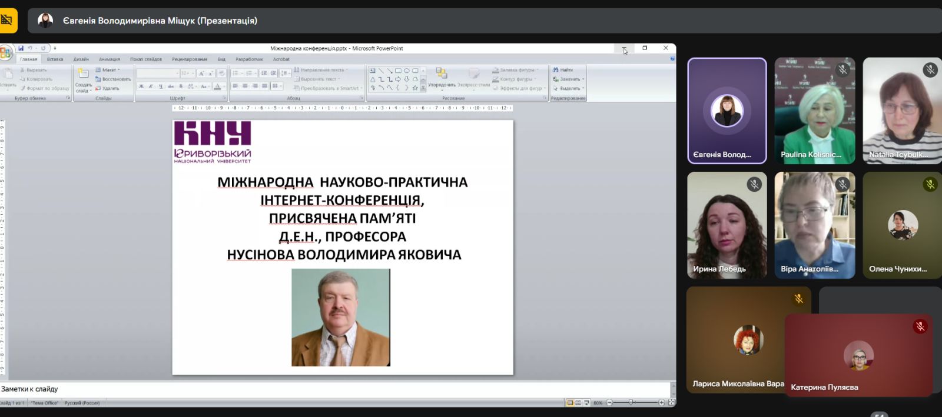Click the Найти (Find) binoculars icon
The width and height of the screenshot is (942, 417).
pos(556,70)
